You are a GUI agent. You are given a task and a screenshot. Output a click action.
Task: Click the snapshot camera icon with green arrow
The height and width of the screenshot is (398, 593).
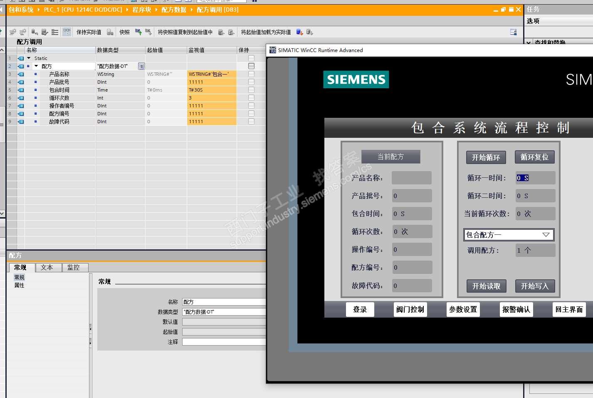point(138,32)
